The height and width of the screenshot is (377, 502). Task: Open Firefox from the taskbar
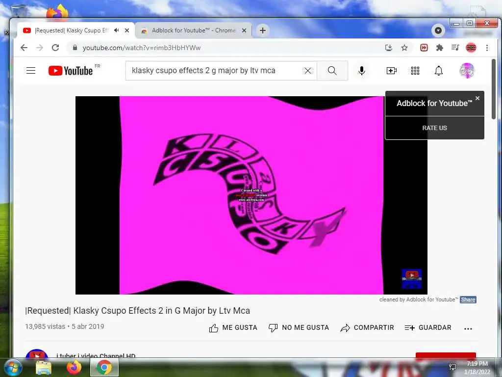pos(74,367)
